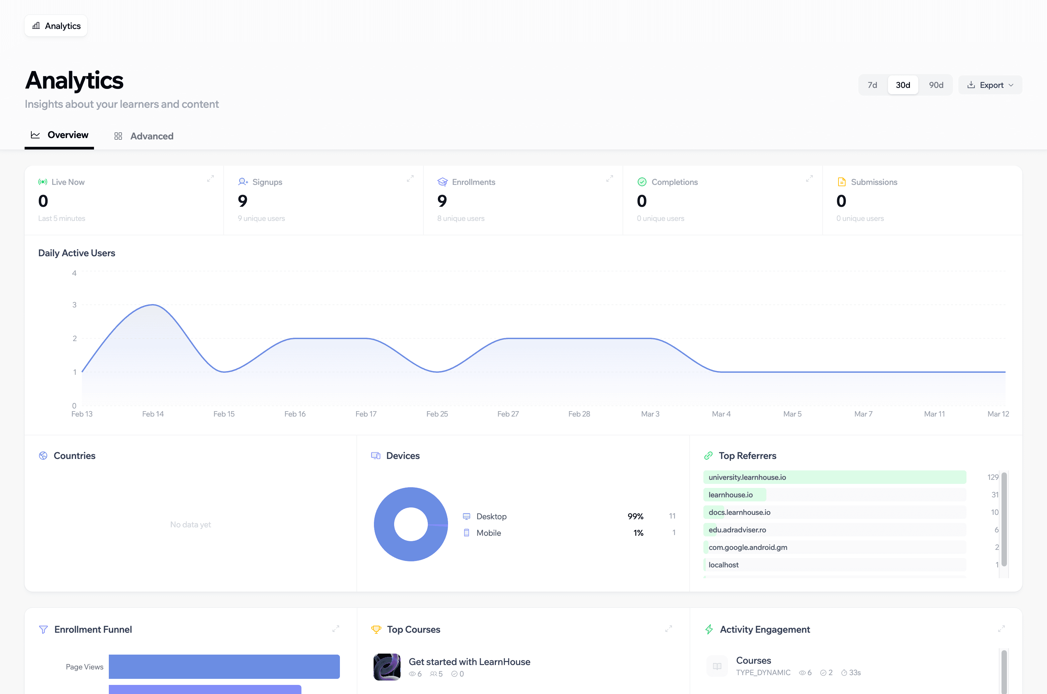The height and width of the screenshot is (694, 1047).
Task: Click the Enrollments graduation cap icon
Action: click(x=442, y=181)
